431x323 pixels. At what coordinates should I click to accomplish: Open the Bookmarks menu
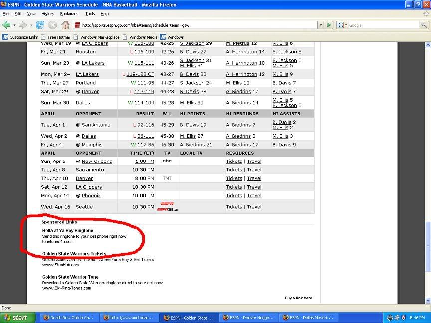70,14
